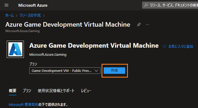Click the Microsoft Azure portal title
The image size is (198, 108).
click(x=33, y=5)
